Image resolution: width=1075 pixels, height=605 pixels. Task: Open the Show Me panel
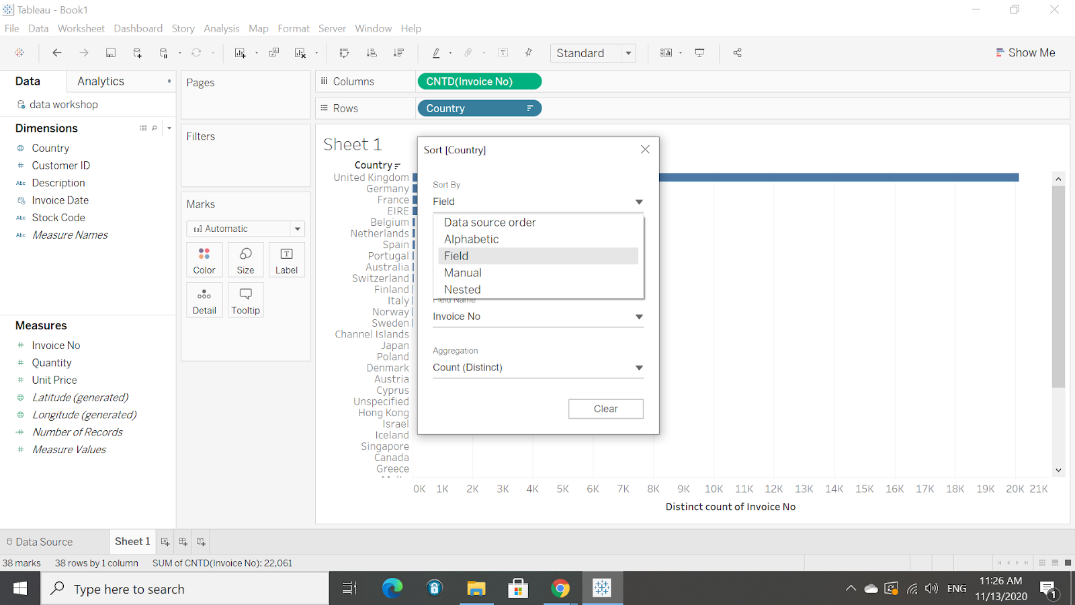pos(1025,52)
